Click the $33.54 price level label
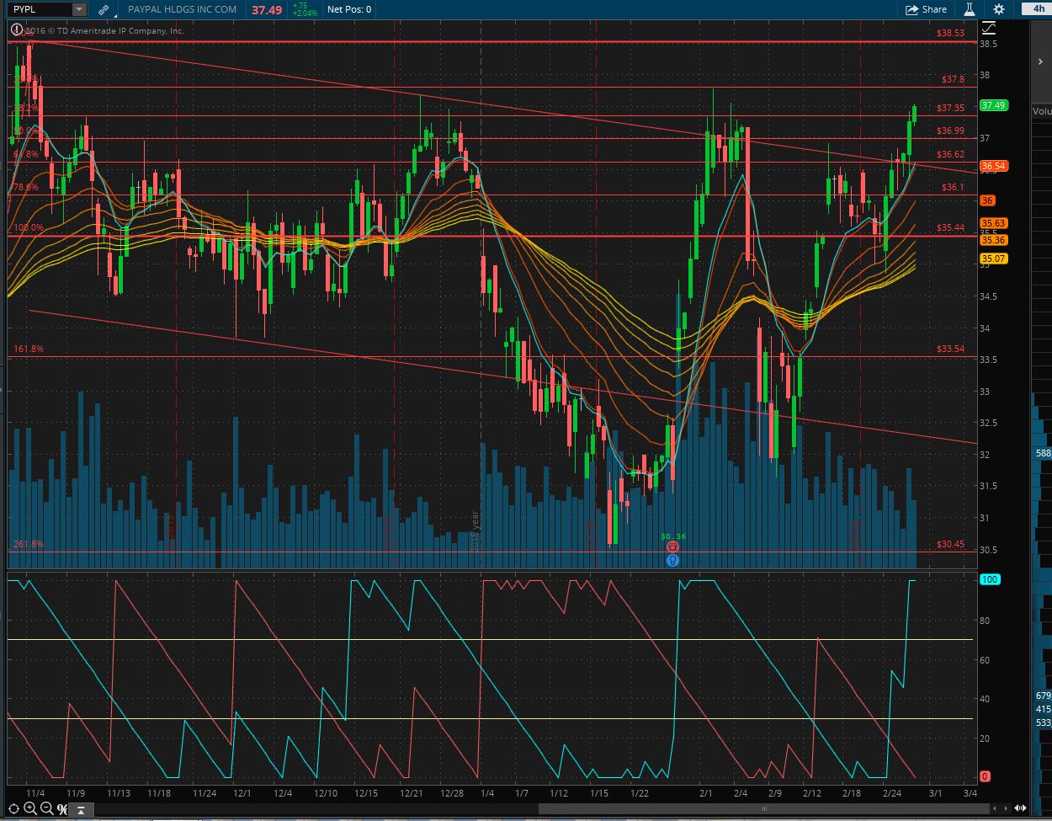The height and width of the screenshot is (821, 1052). click(x=950, y=349)
